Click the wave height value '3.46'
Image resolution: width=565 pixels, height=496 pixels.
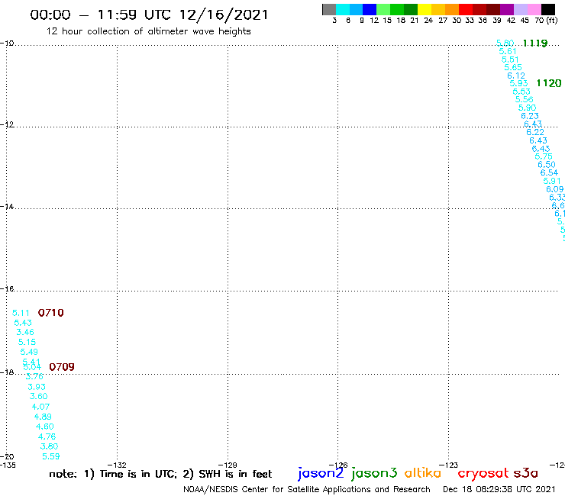pyautogui.click(x=25, y=332)
